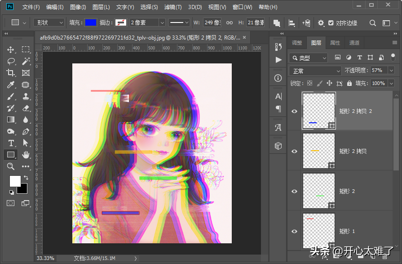Screen dimensions: 402x264
Task: Uncheck the 对齐边缘 checkbox
Action: (331, 22)
